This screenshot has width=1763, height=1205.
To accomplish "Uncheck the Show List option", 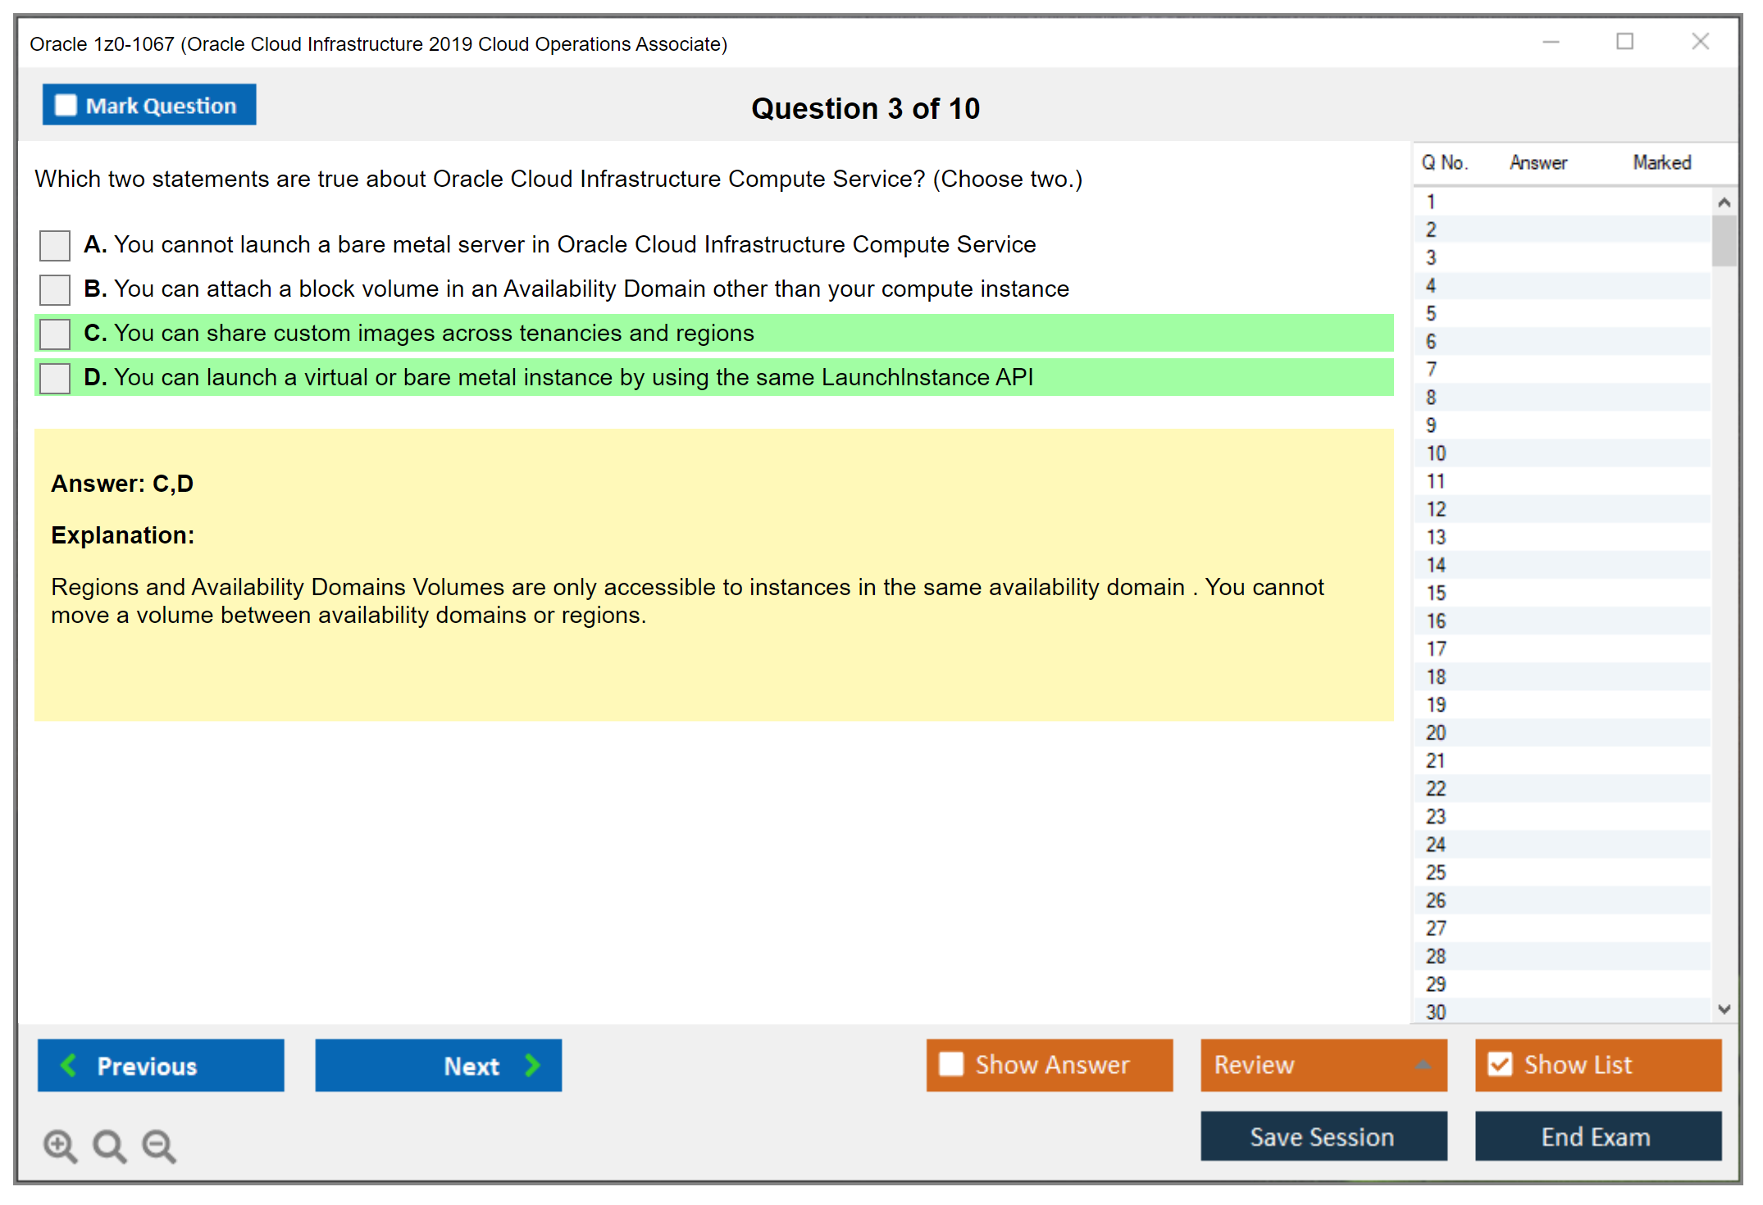I will pyautogui.click(x=1501, y=1064).
